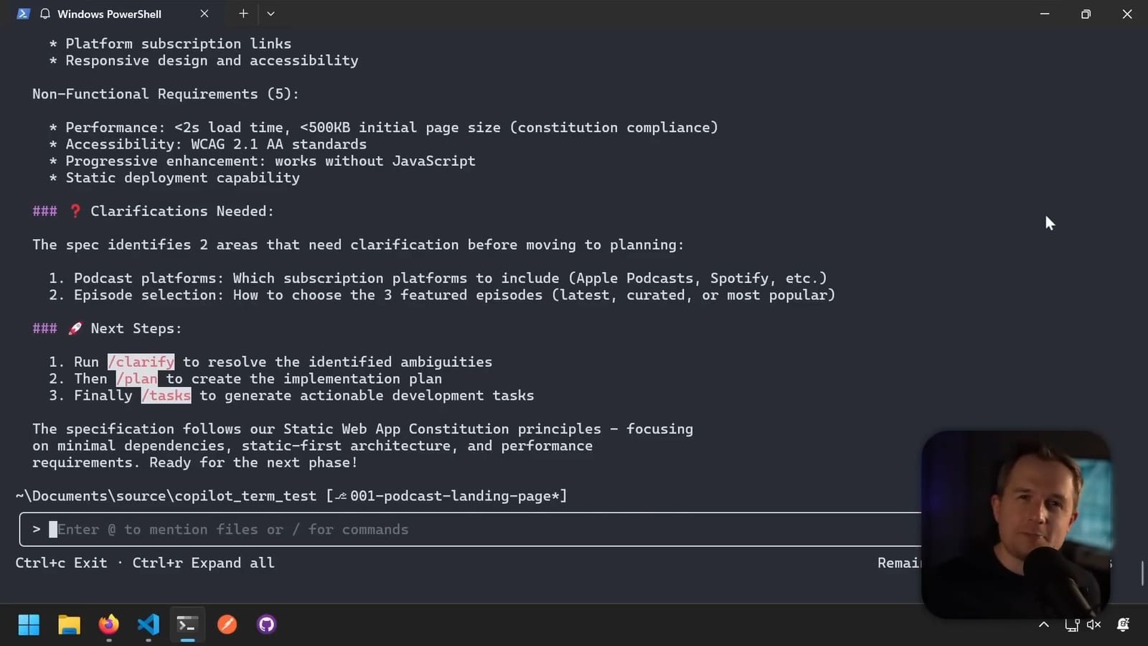Viewport: 1148px width, 646px height.
Task: Click the notification bell on the PowerShell tab
Action: [x=45, y=13]
